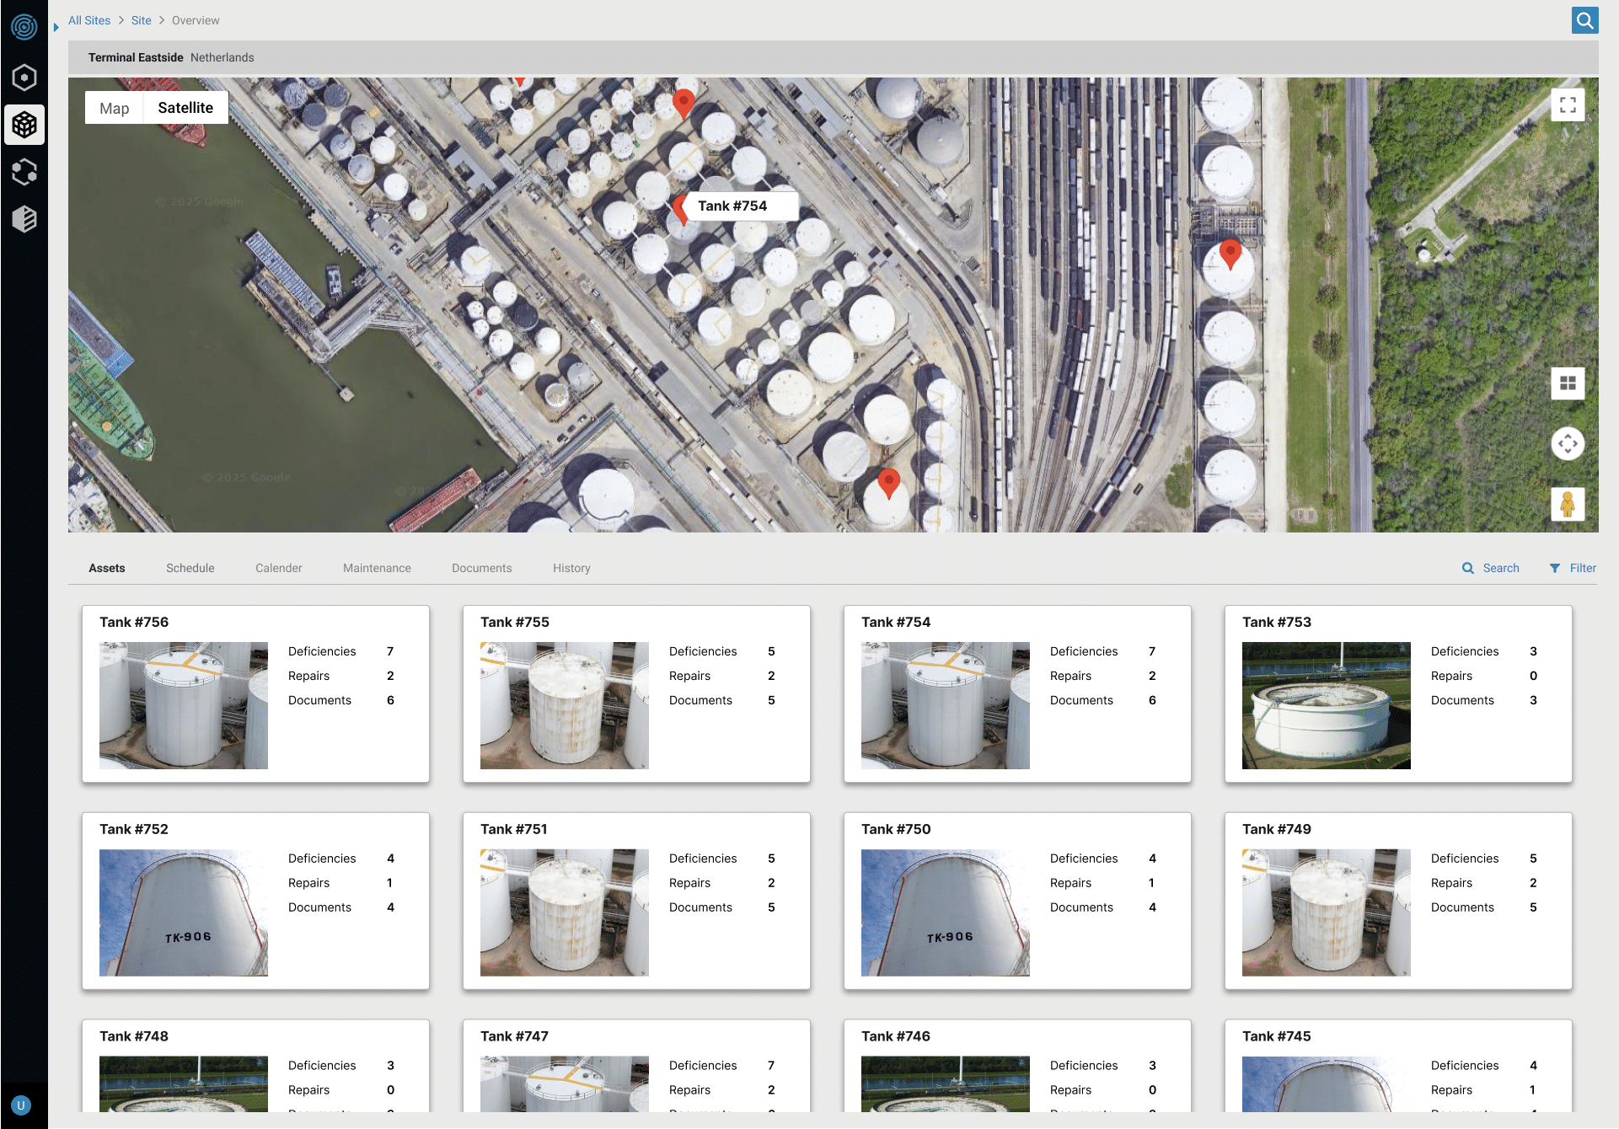Go to All Sites breadcrumb

click(89, 20)
